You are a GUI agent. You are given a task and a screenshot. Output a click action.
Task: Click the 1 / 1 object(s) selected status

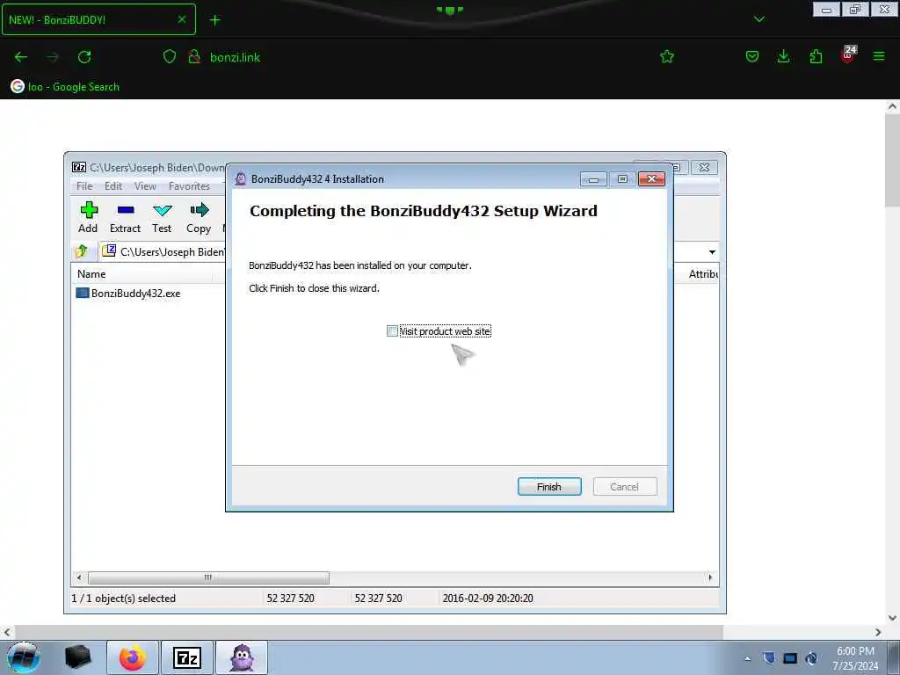tap(123, 598)
